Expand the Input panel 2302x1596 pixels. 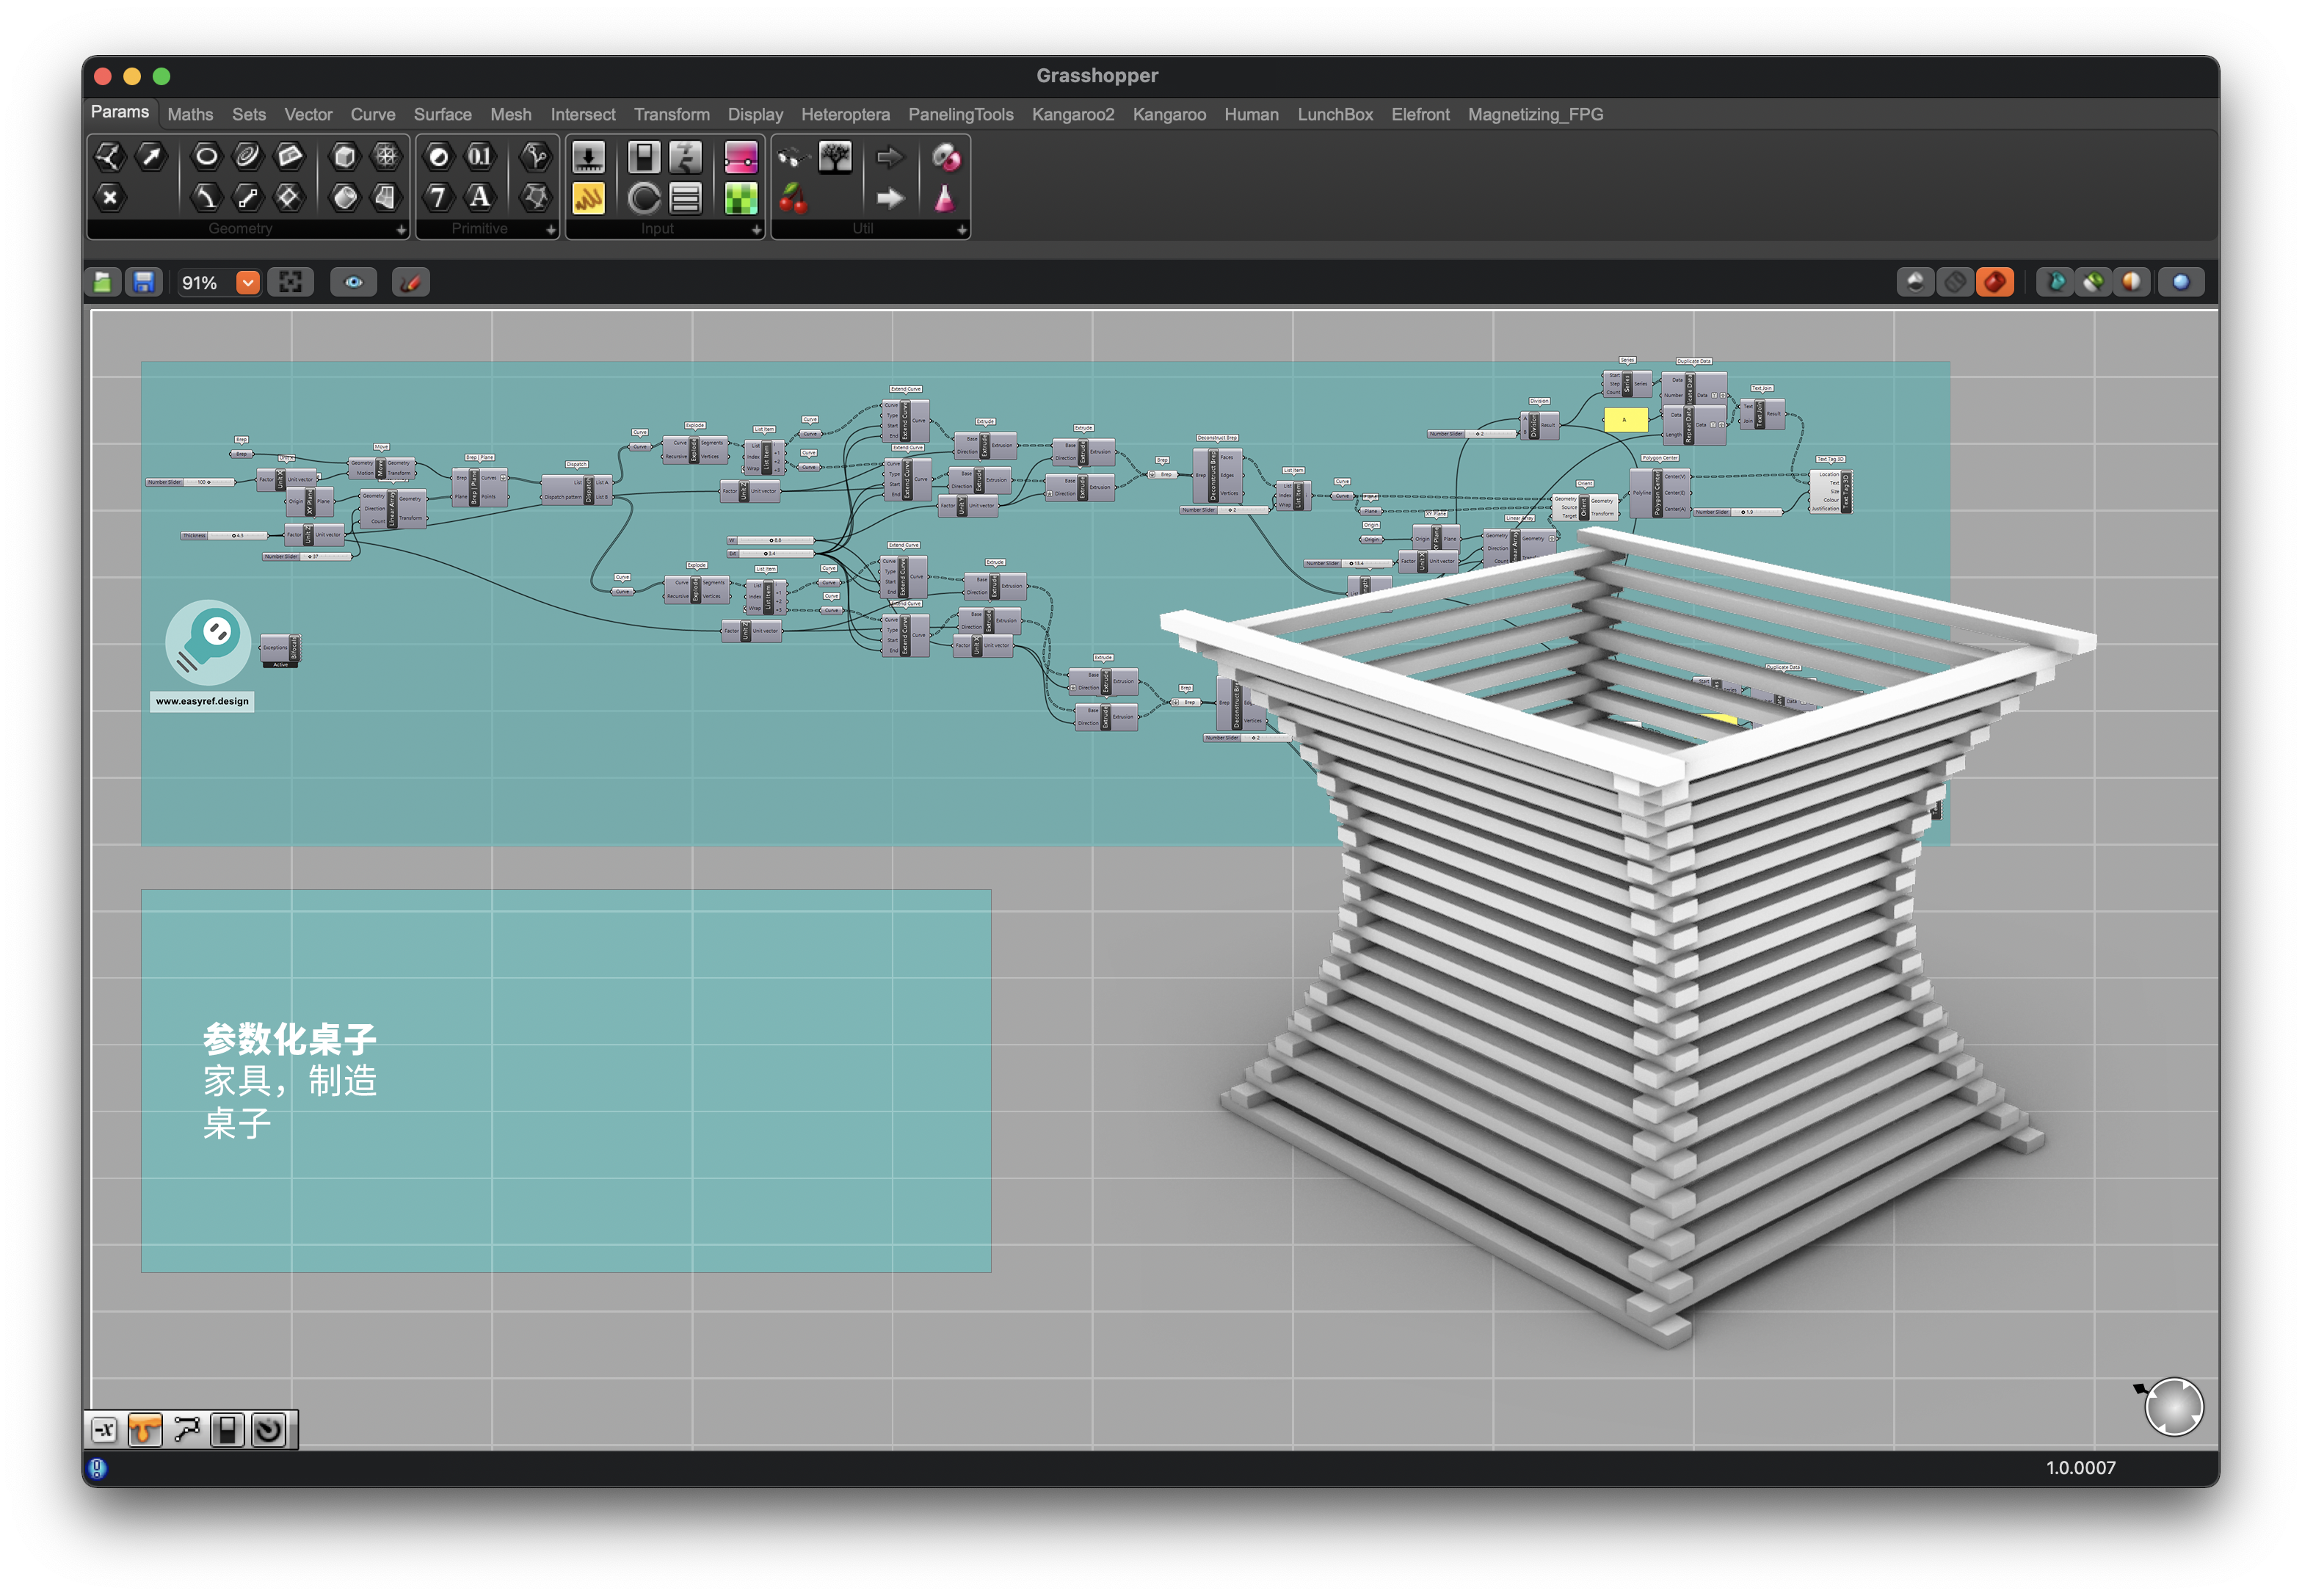pyautogui.click(x=756, y=230)
